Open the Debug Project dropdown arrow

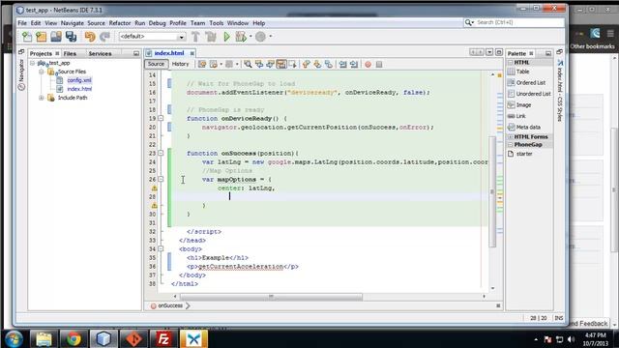(251, 37)
